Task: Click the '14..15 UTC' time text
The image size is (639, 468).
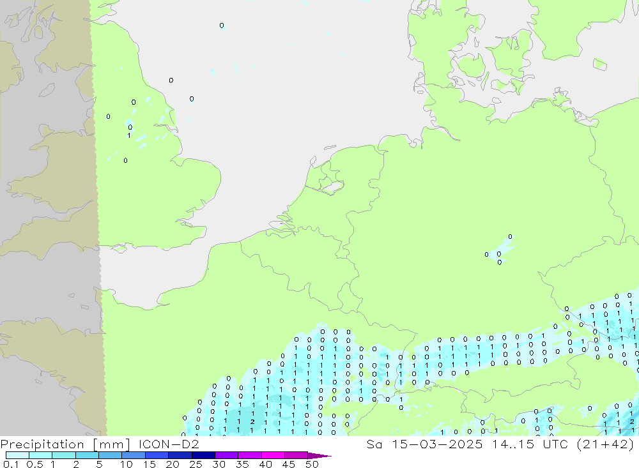Action: 530,444
